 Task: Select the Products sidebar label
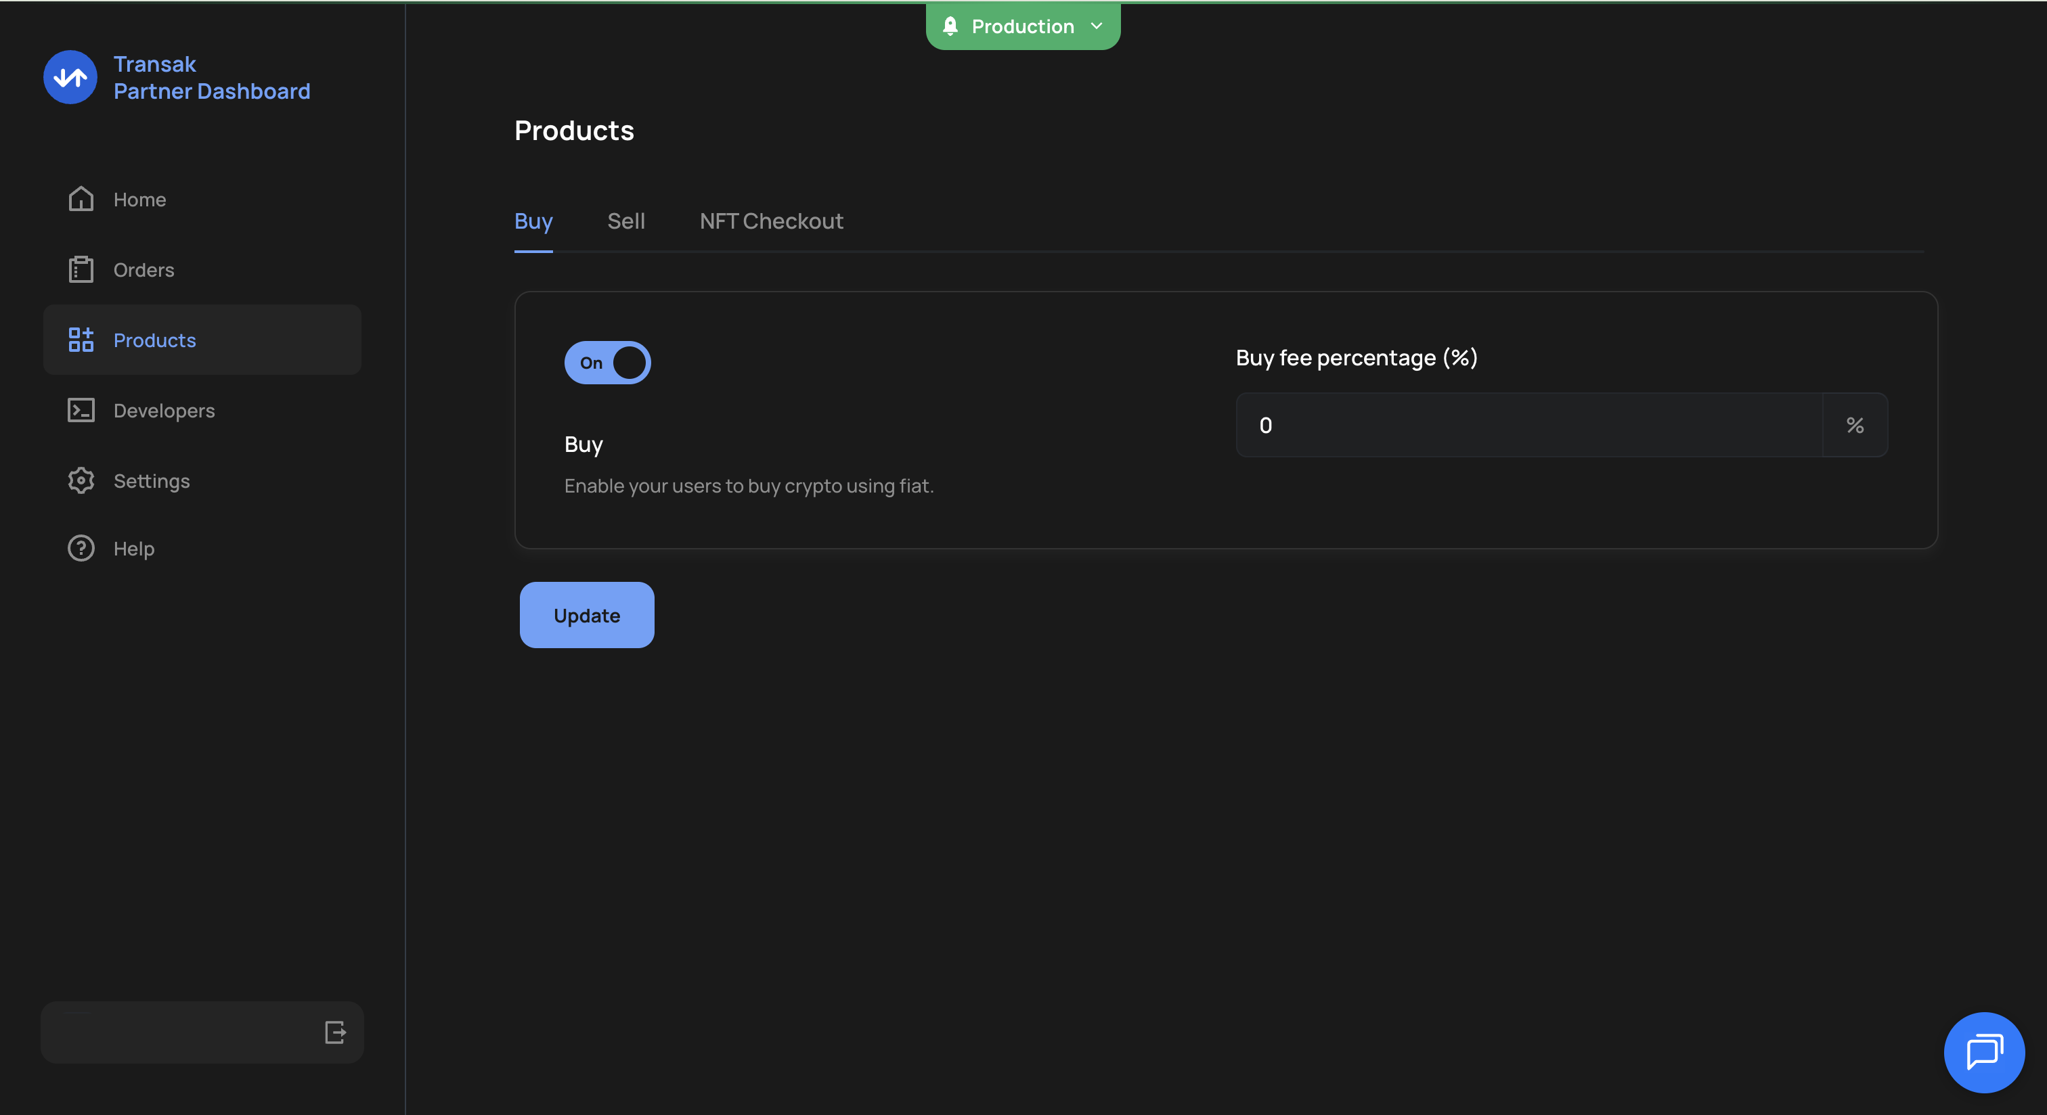click(155, 340)
